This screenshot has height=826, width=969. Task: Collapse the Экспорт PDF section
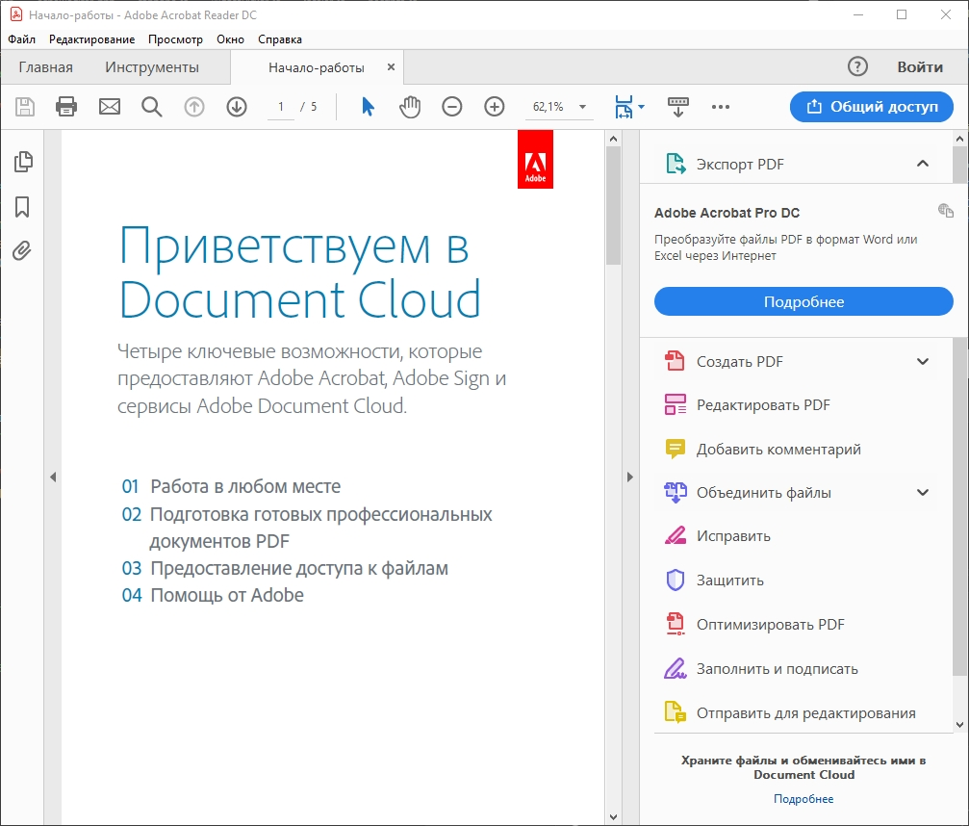pyautogui.click(x=922, y=164)
